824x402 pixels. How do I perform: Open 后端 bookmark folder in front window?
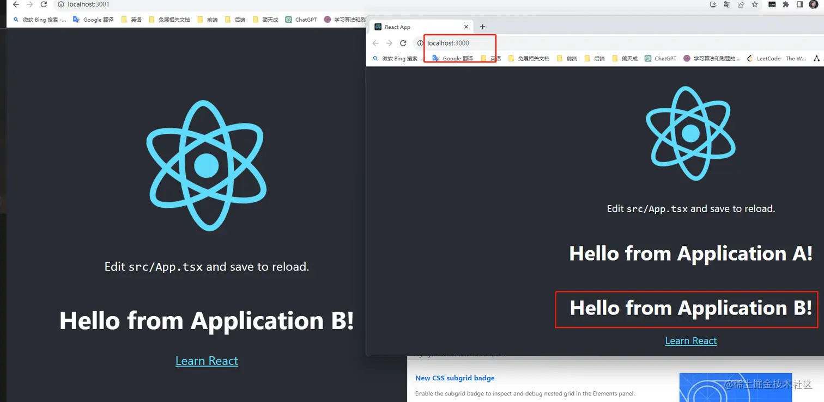595,58
